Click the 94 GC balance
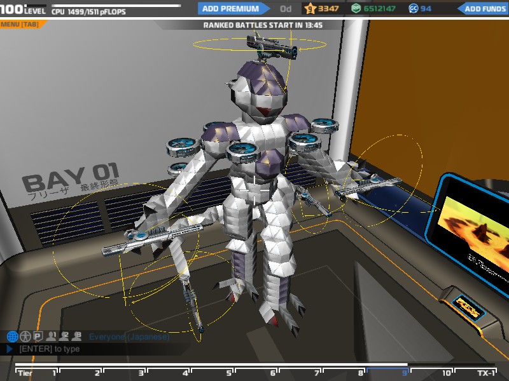 (x=426, y=9)
